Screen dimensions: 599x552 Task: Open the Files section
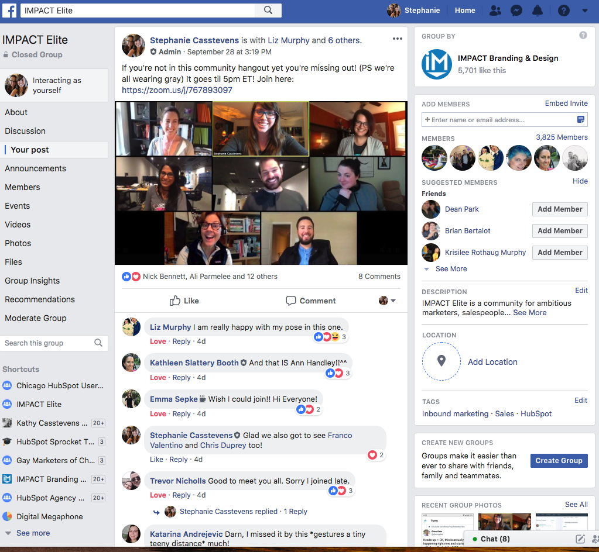pyautogui.click(x=13, y=262)
